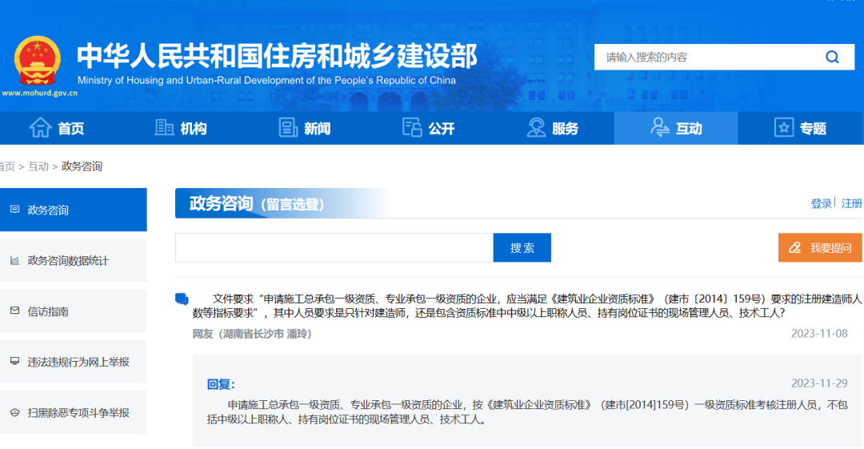Viewport: 864px width, 449px height.
Task: Click the magnifier search icon in header
Action: pos(832,57)
